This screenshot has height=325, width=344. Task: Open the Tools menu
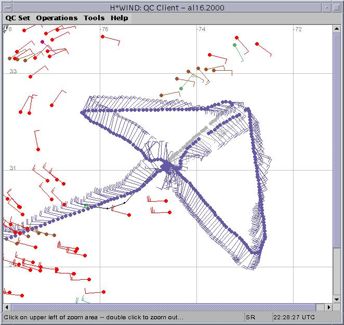(94, 18)
